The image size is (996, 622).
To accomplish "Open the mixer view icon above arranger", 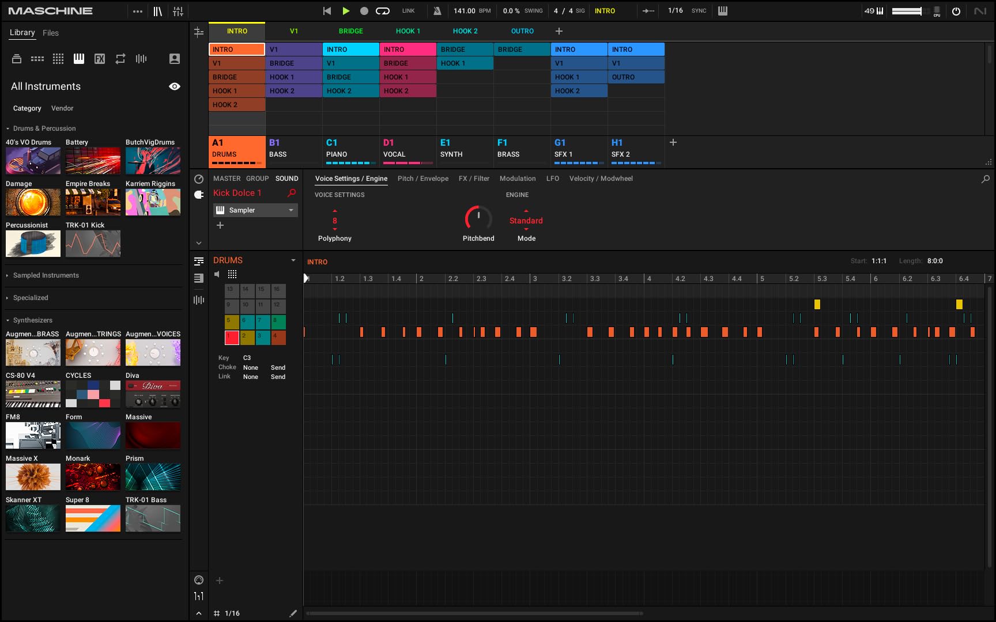I will tap(199, 33).
